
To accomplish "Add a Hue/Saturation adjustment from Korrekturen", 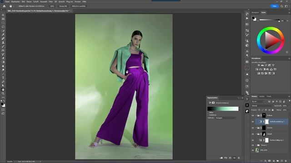I will point(257,69).
